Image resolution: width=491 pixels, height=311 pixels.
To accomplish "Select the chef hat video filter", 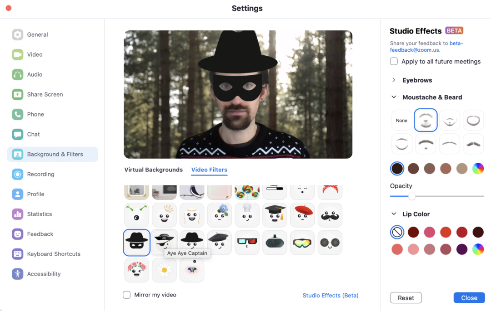I will (x=247, y=215).
